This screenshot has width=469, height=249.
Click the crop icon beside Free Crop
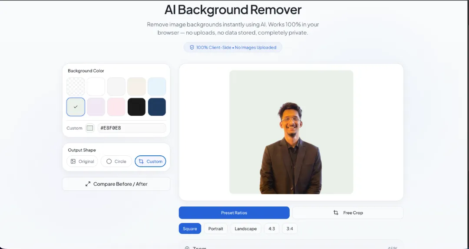(x=336, y=213)
